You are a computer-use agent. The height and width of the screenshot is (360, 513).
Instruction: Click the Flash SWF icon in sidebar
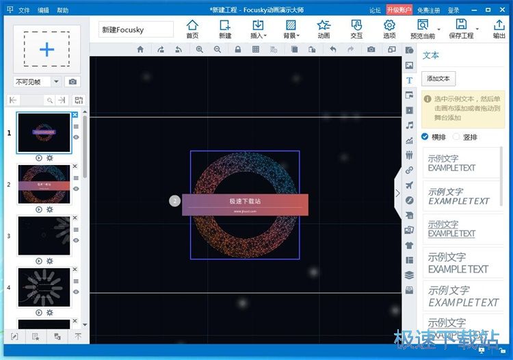click(x=409, y=201)
